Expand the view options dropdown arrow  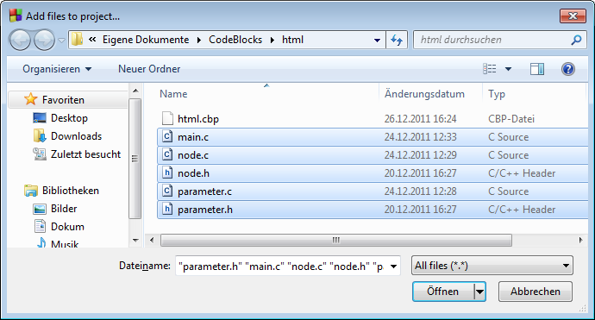pyautogui.click(x=508, y=69)
